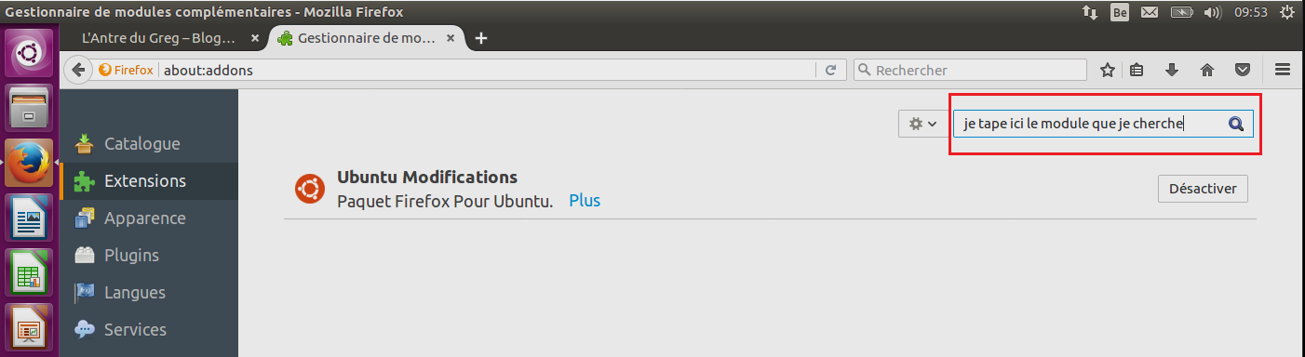Open the Langues category
1305x357 pixels.
tap(135, 293)
